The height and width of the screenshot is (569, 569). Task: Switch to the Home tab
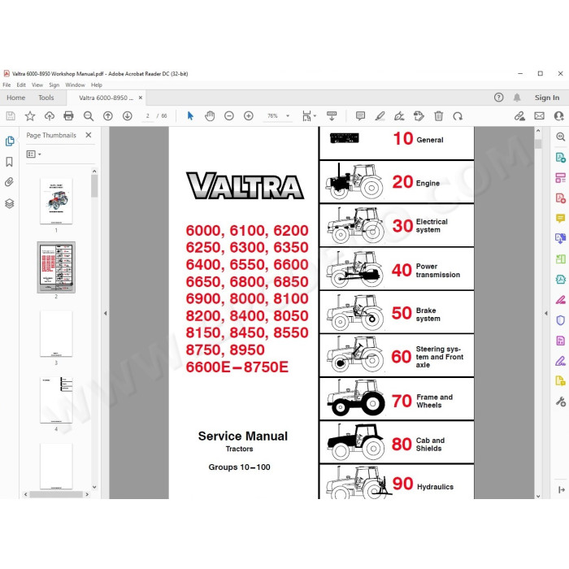point(16,98)
